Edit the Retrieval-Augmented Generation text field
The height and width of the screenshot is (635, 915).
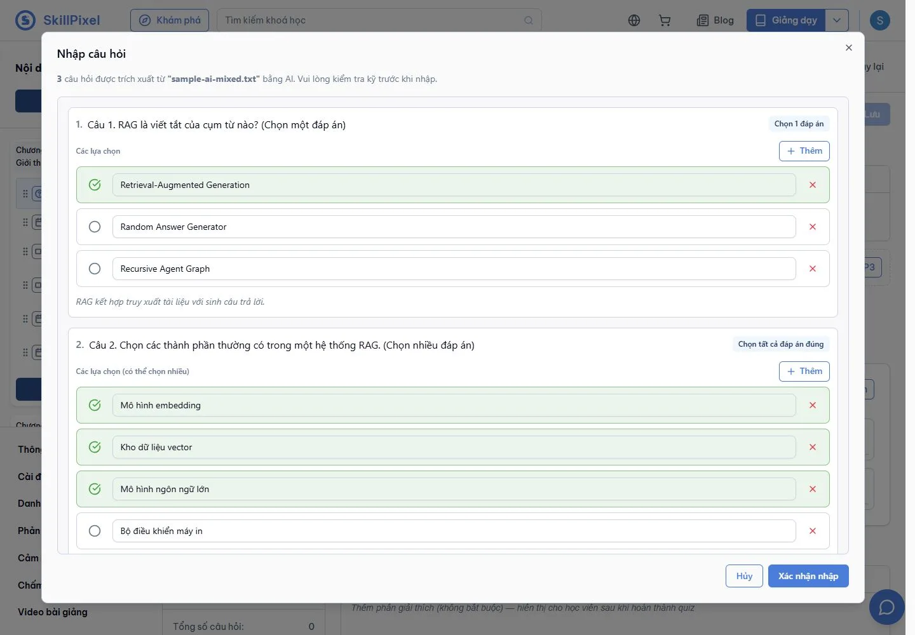[x=454, y=185]
